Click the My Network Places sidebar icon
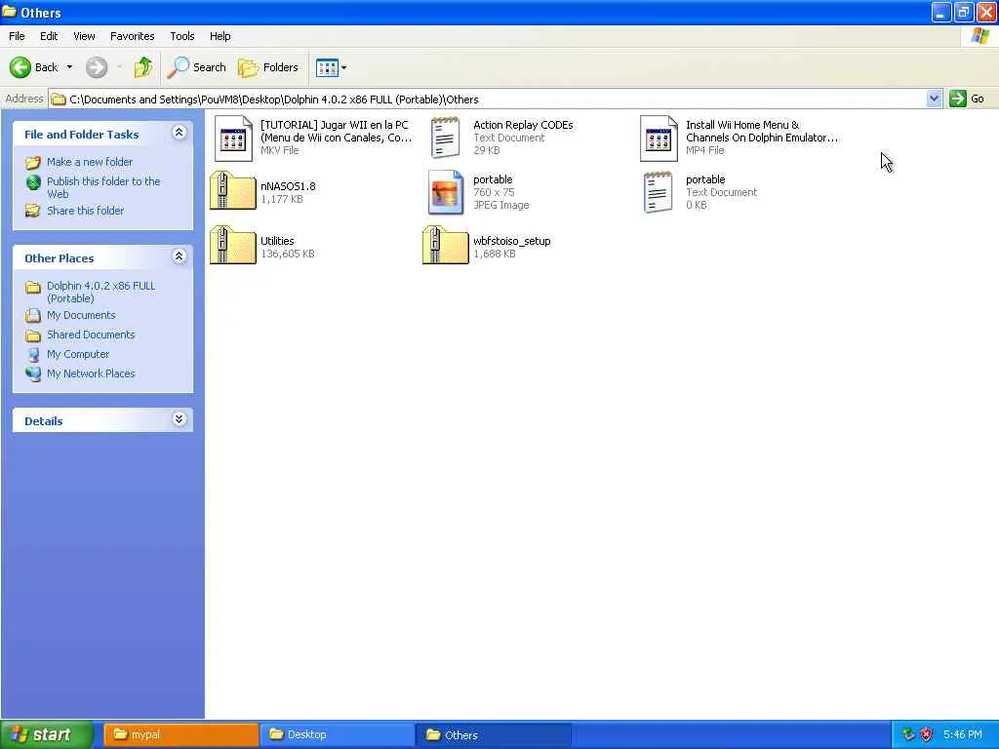999x749 pixels. [x=33, y=374]
